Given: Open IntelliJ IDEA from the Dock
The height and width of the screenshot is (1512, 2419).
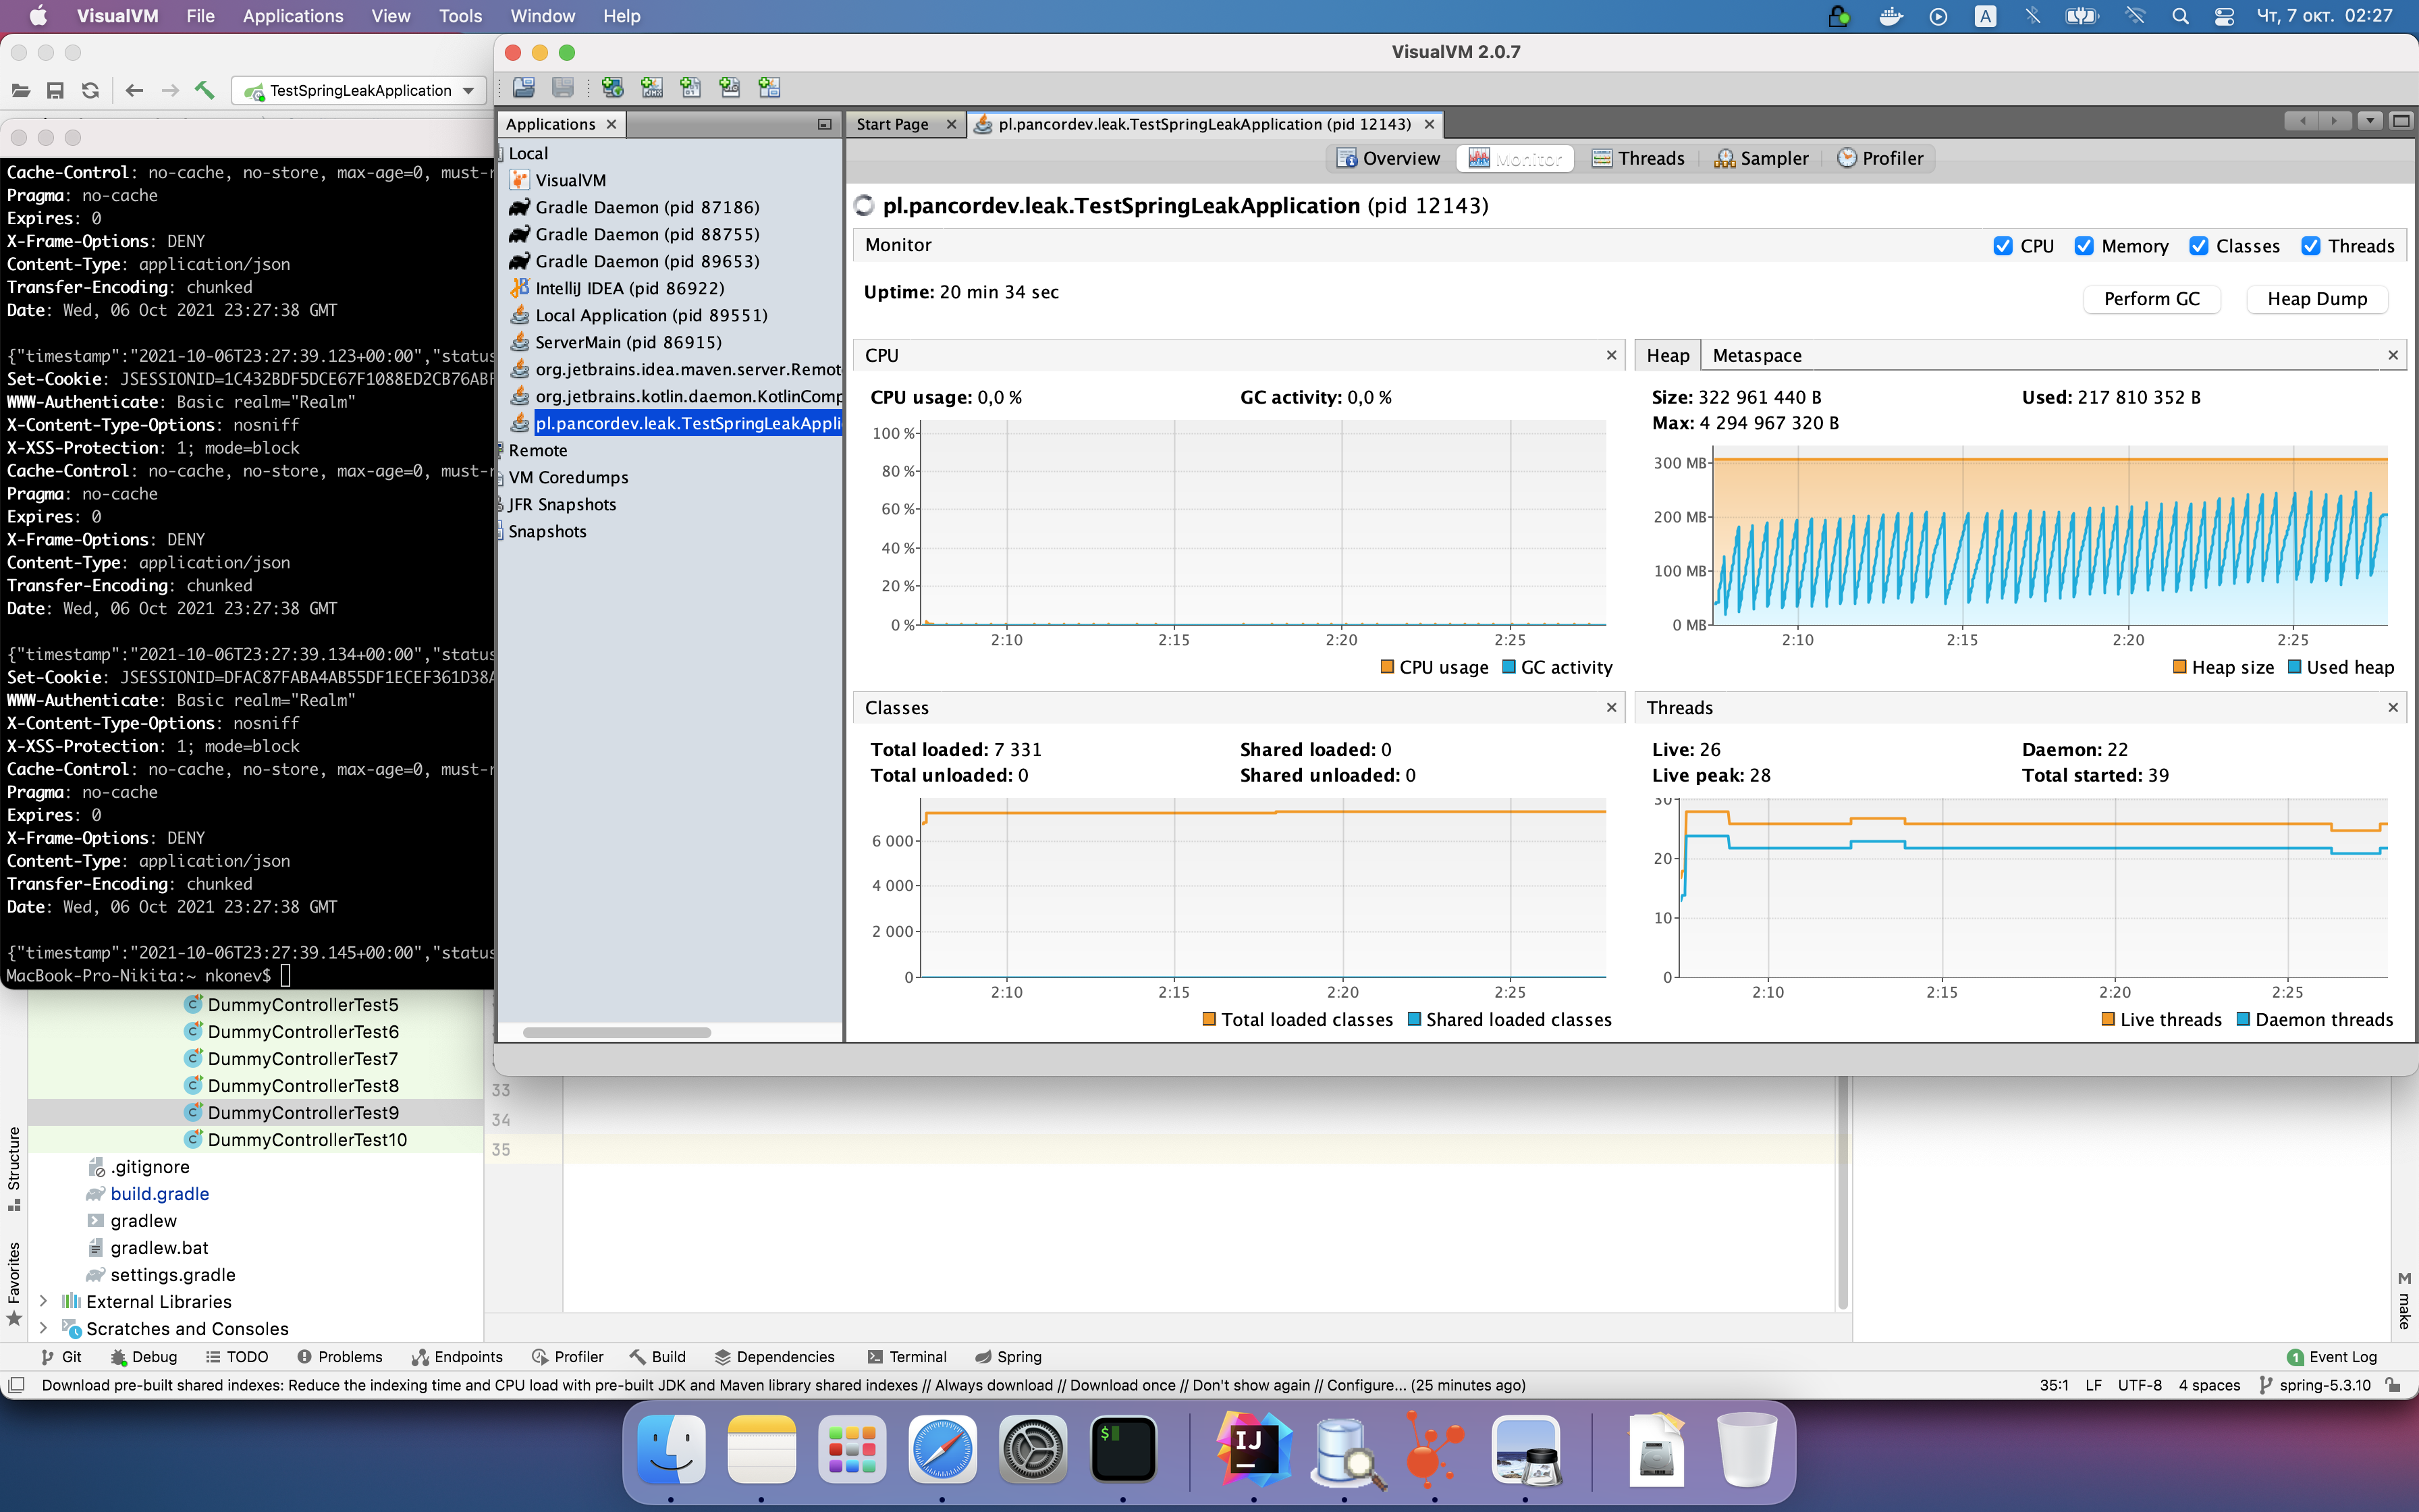Looking at the screenshot, I should 1253,1449.
